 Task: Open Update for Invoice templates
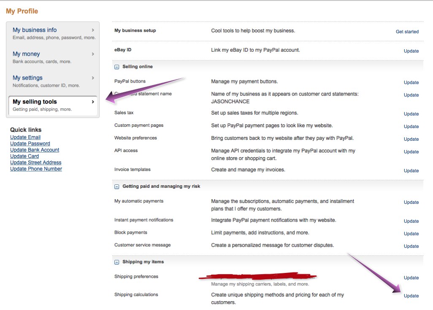click(x=411, y=171)
